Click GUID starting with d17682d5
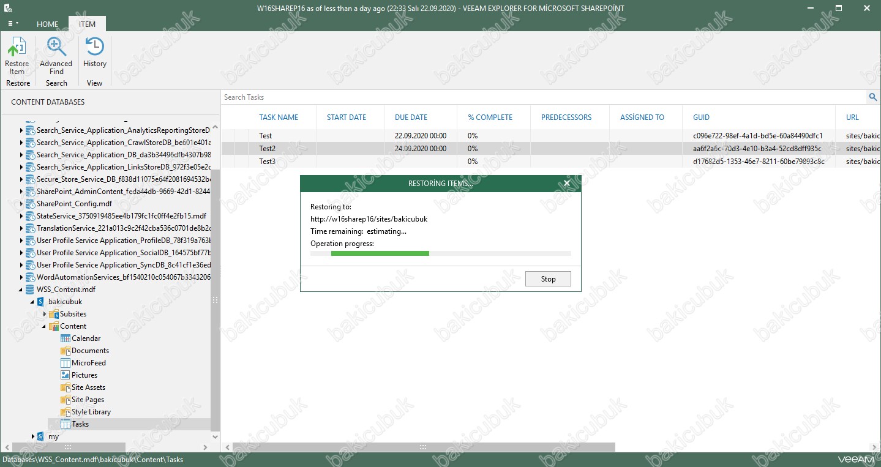The image size is (881, 467). coord(759,162)
